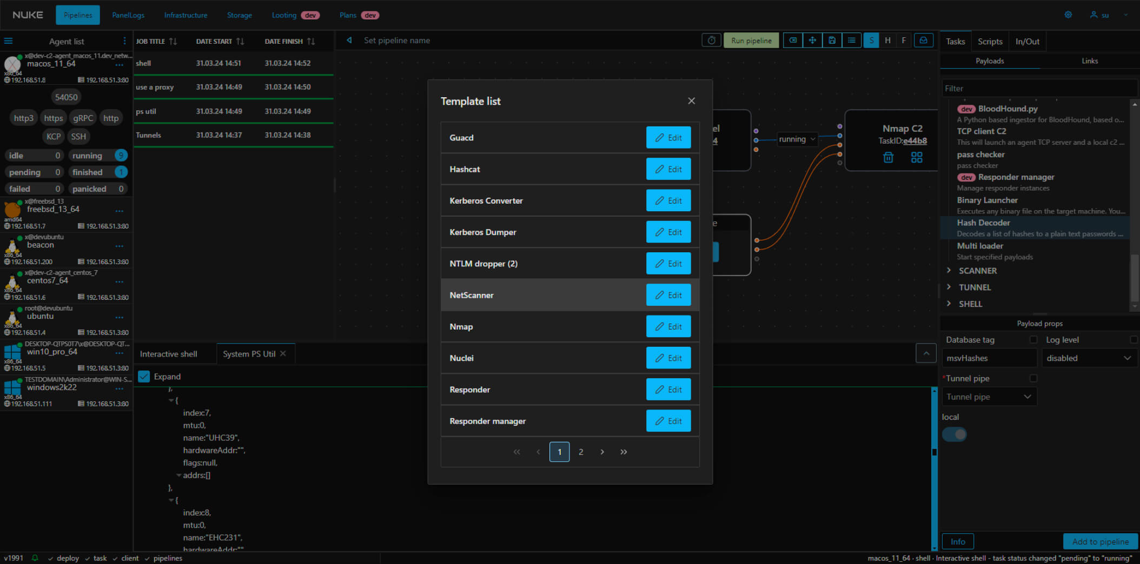Expand the SCANNER payload category
Viewport: 1140px width, 564px height.
[949, 271]
